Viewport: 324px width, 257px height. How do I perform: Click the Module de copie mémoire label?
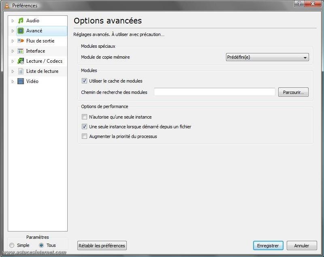tap(105, 57)
